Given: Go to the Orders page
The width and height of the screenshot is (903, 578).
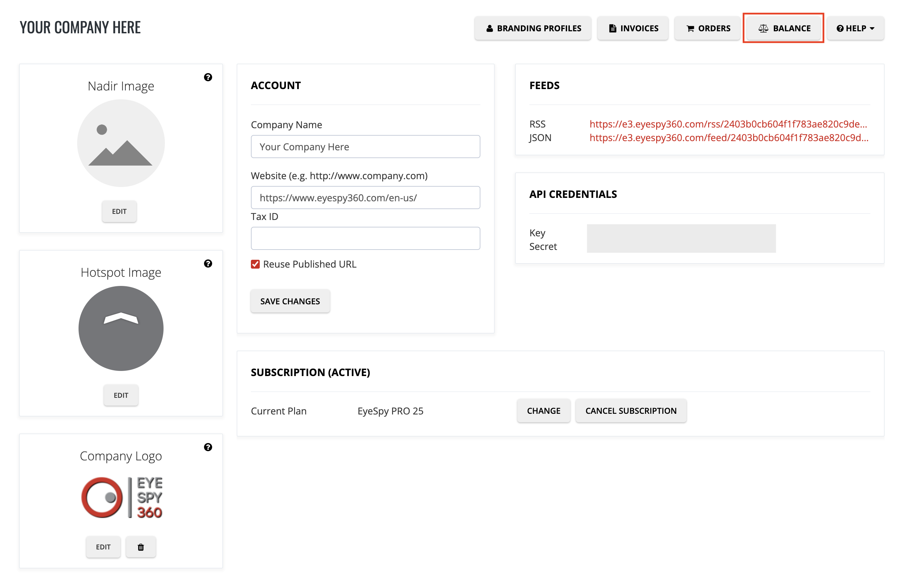Looking at the screenshot, I should [708, 28].
